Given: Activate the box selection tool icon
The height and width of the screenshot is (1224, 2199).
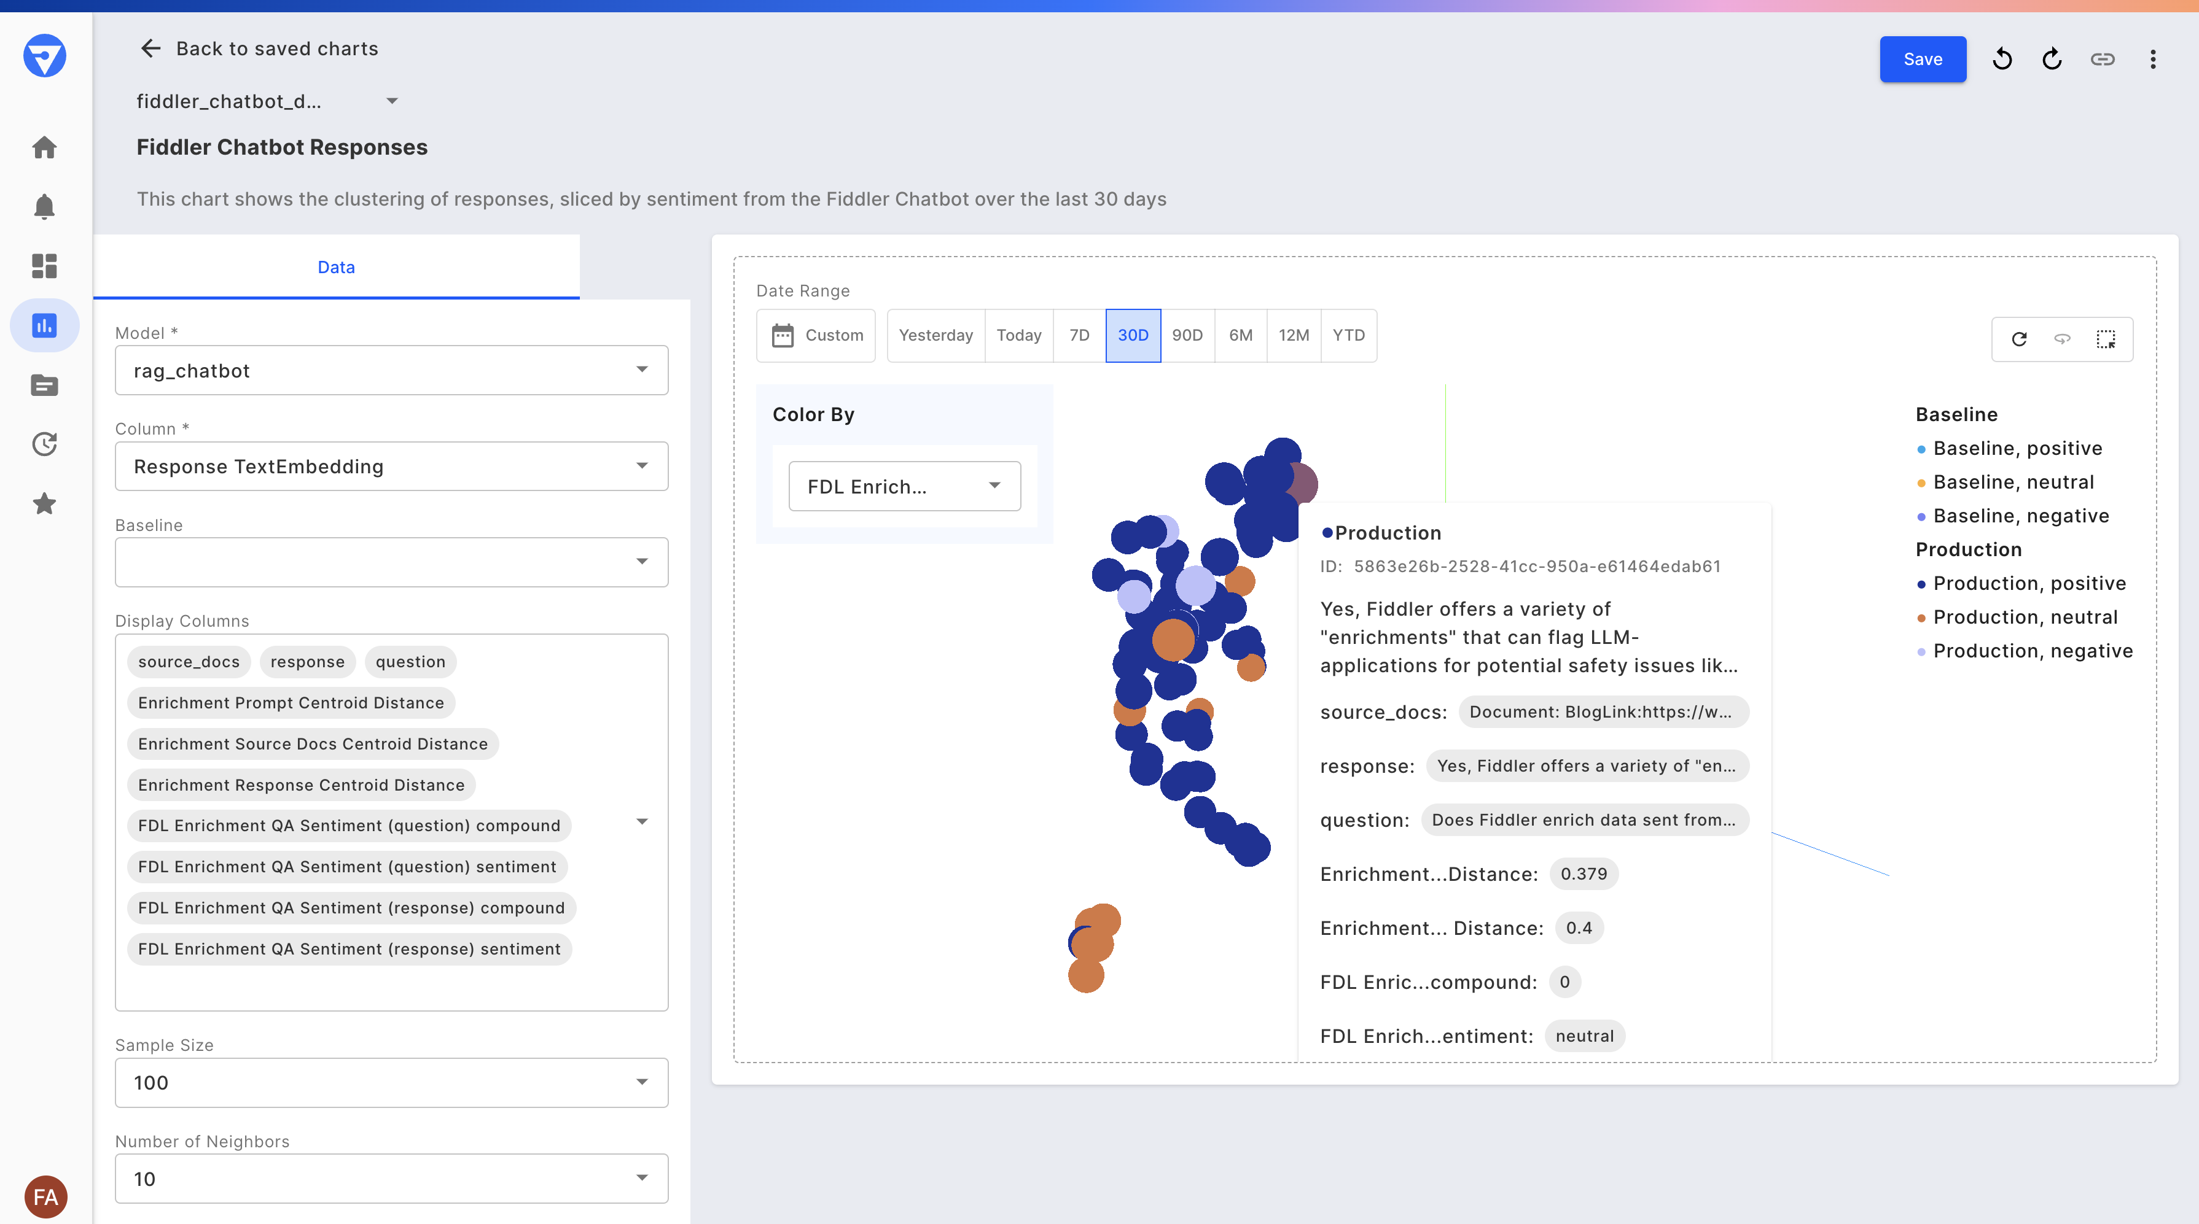Looking at the screenshot, I should pyautogui.click(x=2105, y=339).
